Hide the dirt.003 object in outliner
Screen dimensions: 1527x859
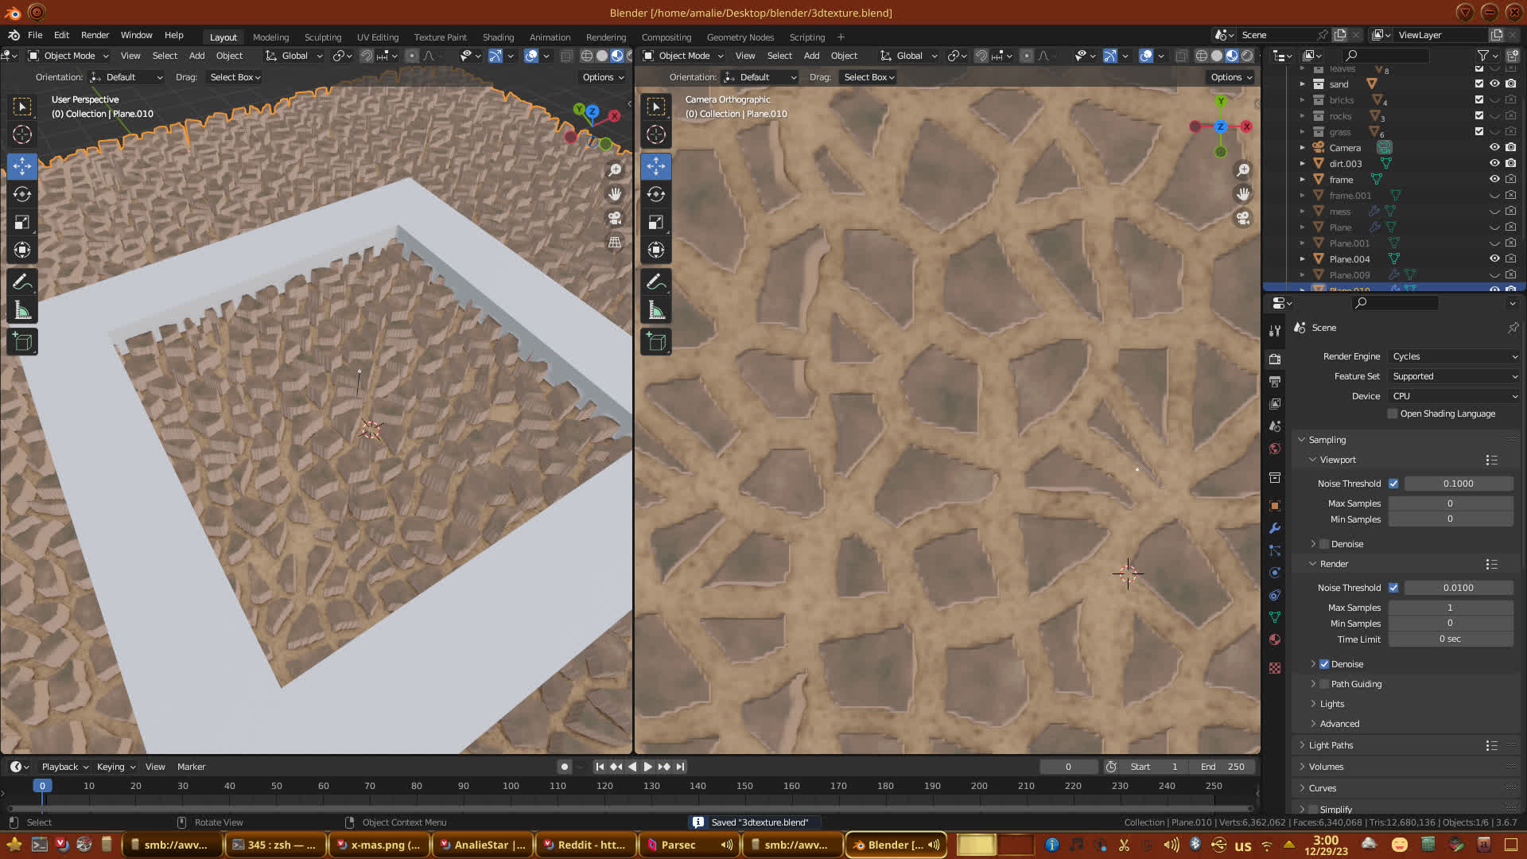pos(1494,163)
